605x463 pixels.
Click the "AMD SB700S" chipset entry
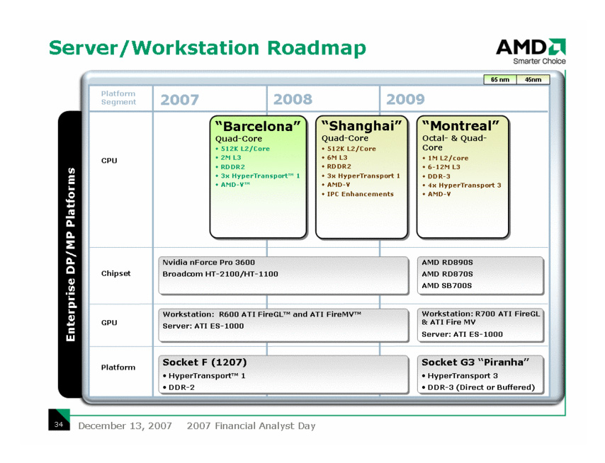point(446,286)
